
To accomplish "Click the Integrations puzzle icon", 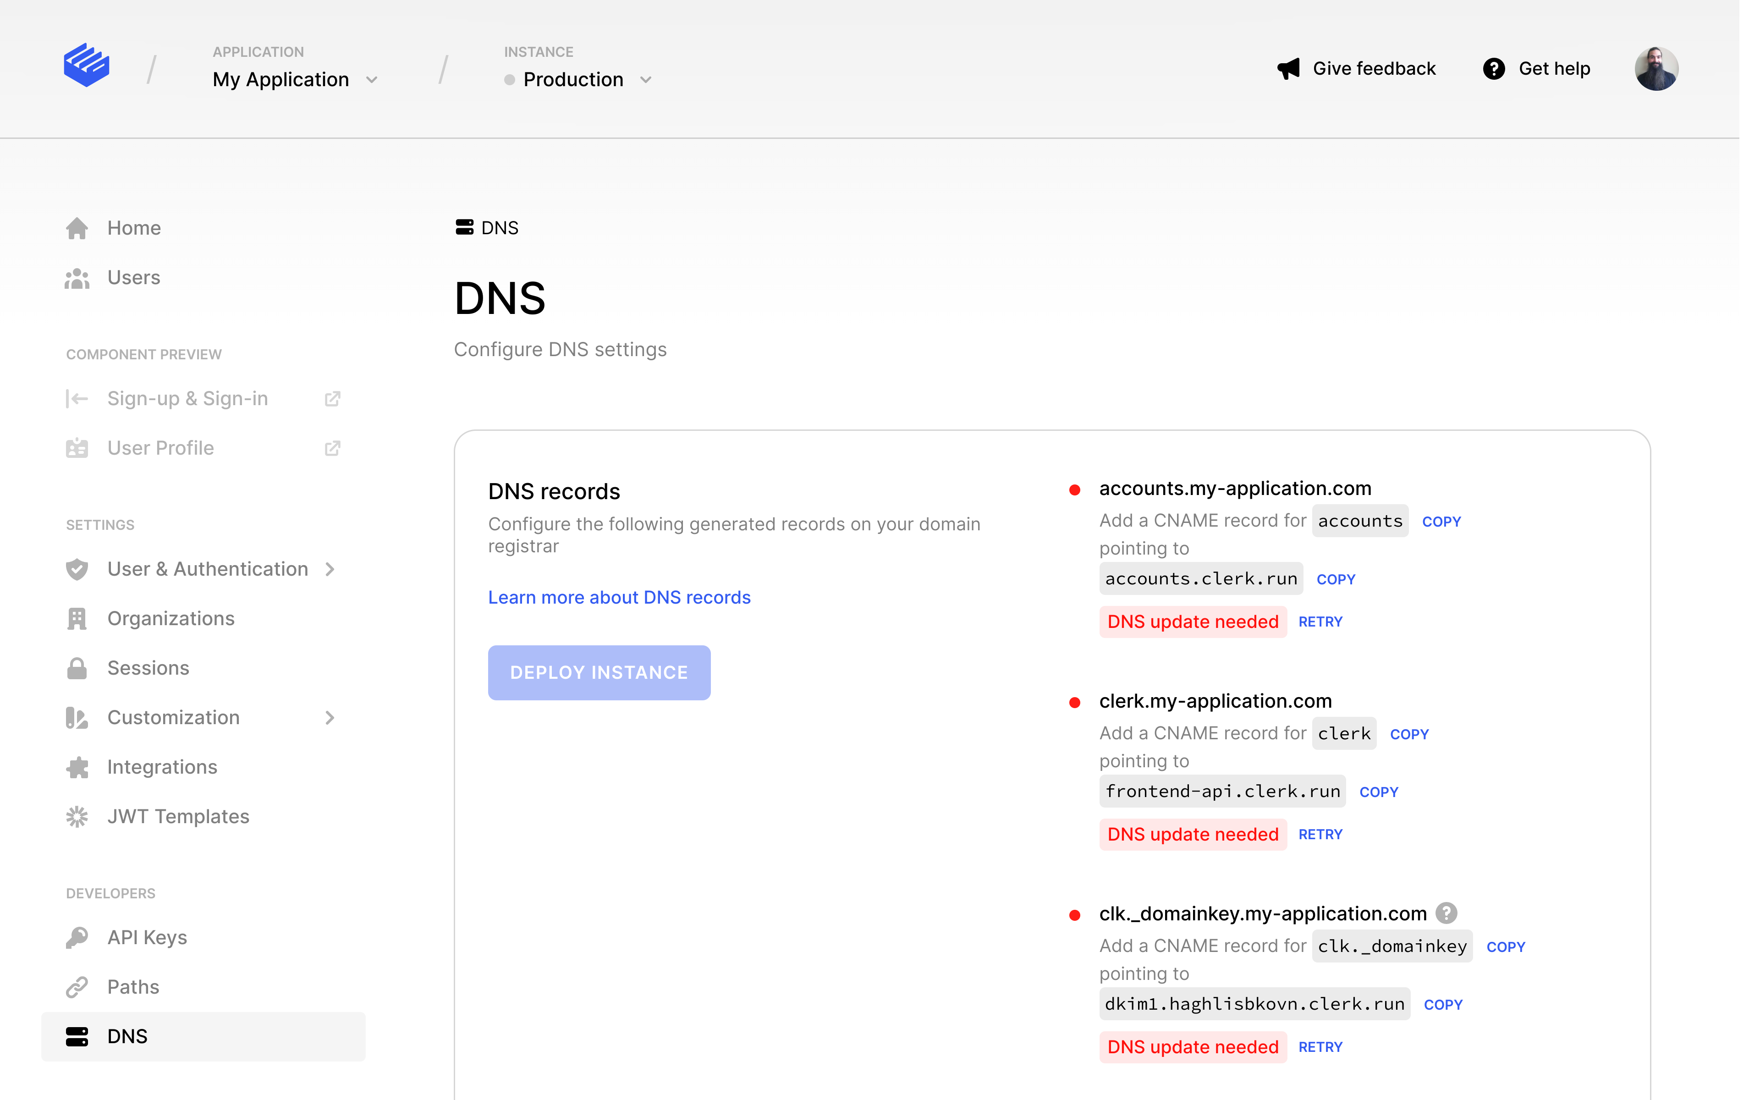I will pyautogui.click(x=77, y=768).
